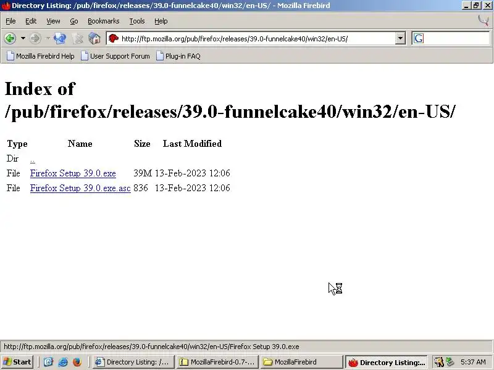494x370 pixels.
Task: Open the Tools menu
Action: 137,21
